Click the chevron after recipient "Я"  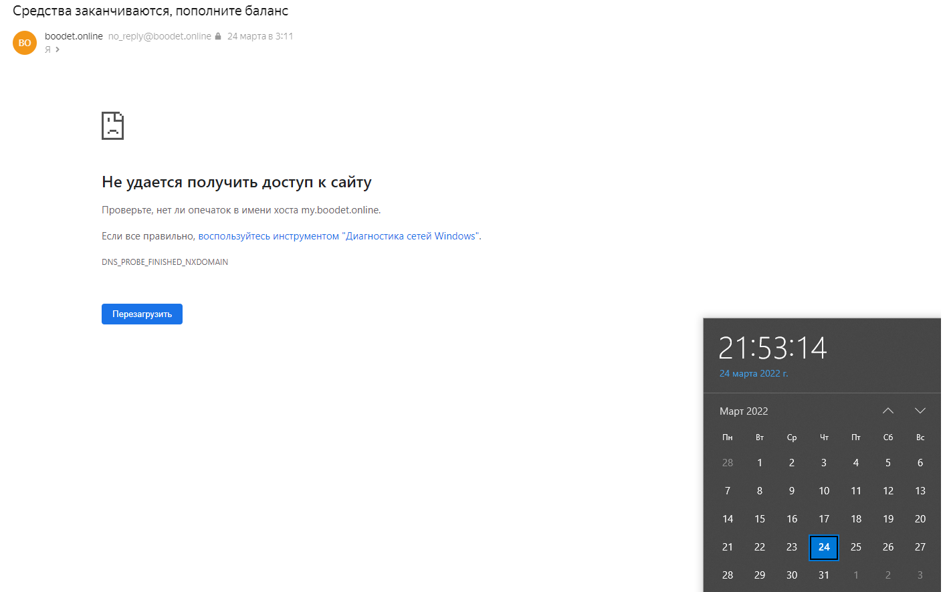(x=56, y=49)
